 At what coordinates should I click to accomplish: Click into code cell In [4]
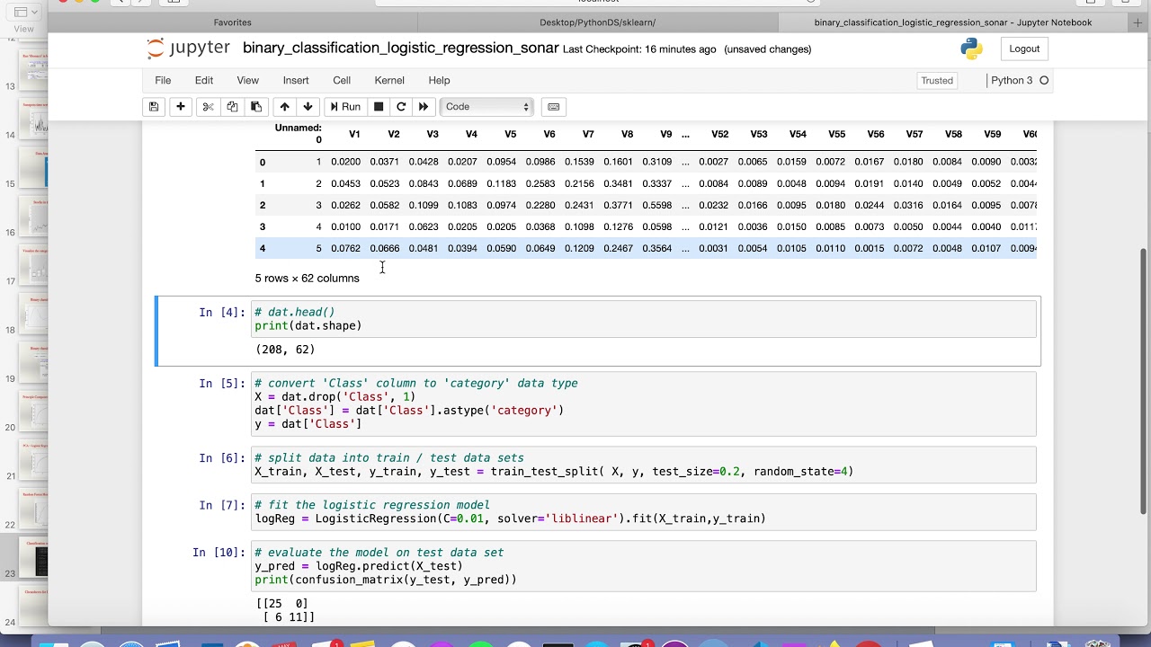click(x=645, y=319)
